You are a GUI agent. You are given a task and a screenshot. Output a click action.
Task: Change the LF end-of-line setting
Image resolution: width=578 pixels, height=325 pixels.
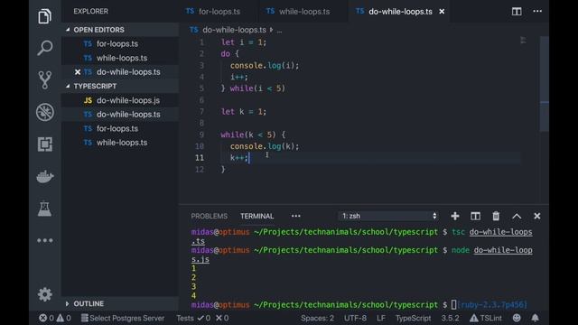coord(381,318)
